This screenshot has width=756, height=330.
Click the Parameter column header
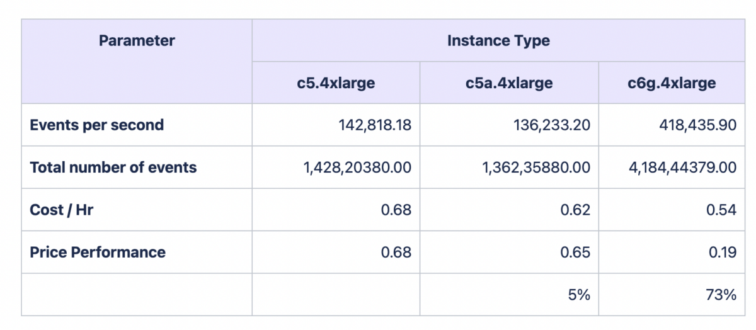[x=137, y=42]
